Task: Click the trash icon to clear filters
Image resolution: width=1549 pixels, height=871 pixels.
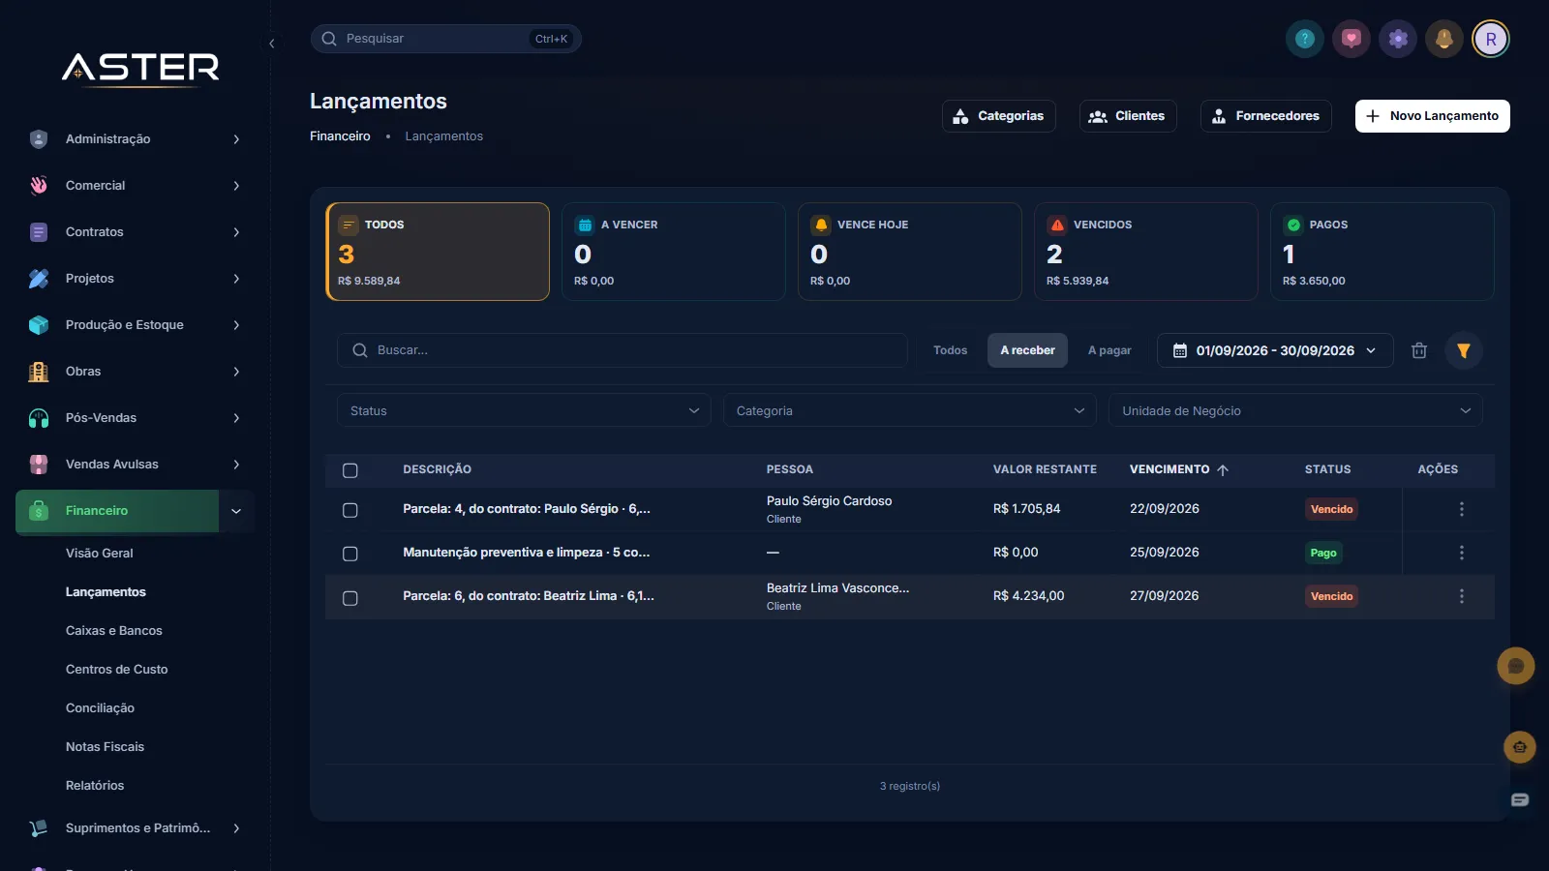Action: tap(1419, 350)
